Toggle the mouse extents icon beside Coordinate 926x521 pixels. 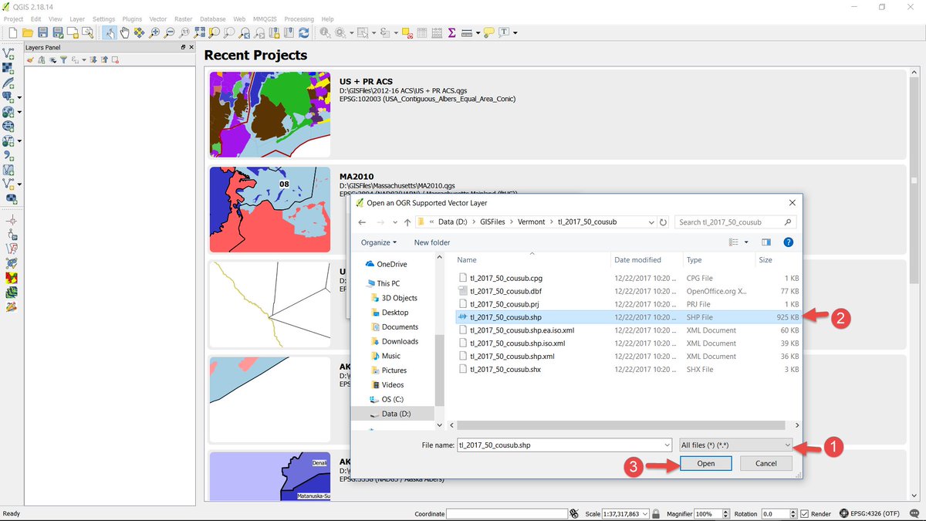pyautogui.click(x=573, y=513)
